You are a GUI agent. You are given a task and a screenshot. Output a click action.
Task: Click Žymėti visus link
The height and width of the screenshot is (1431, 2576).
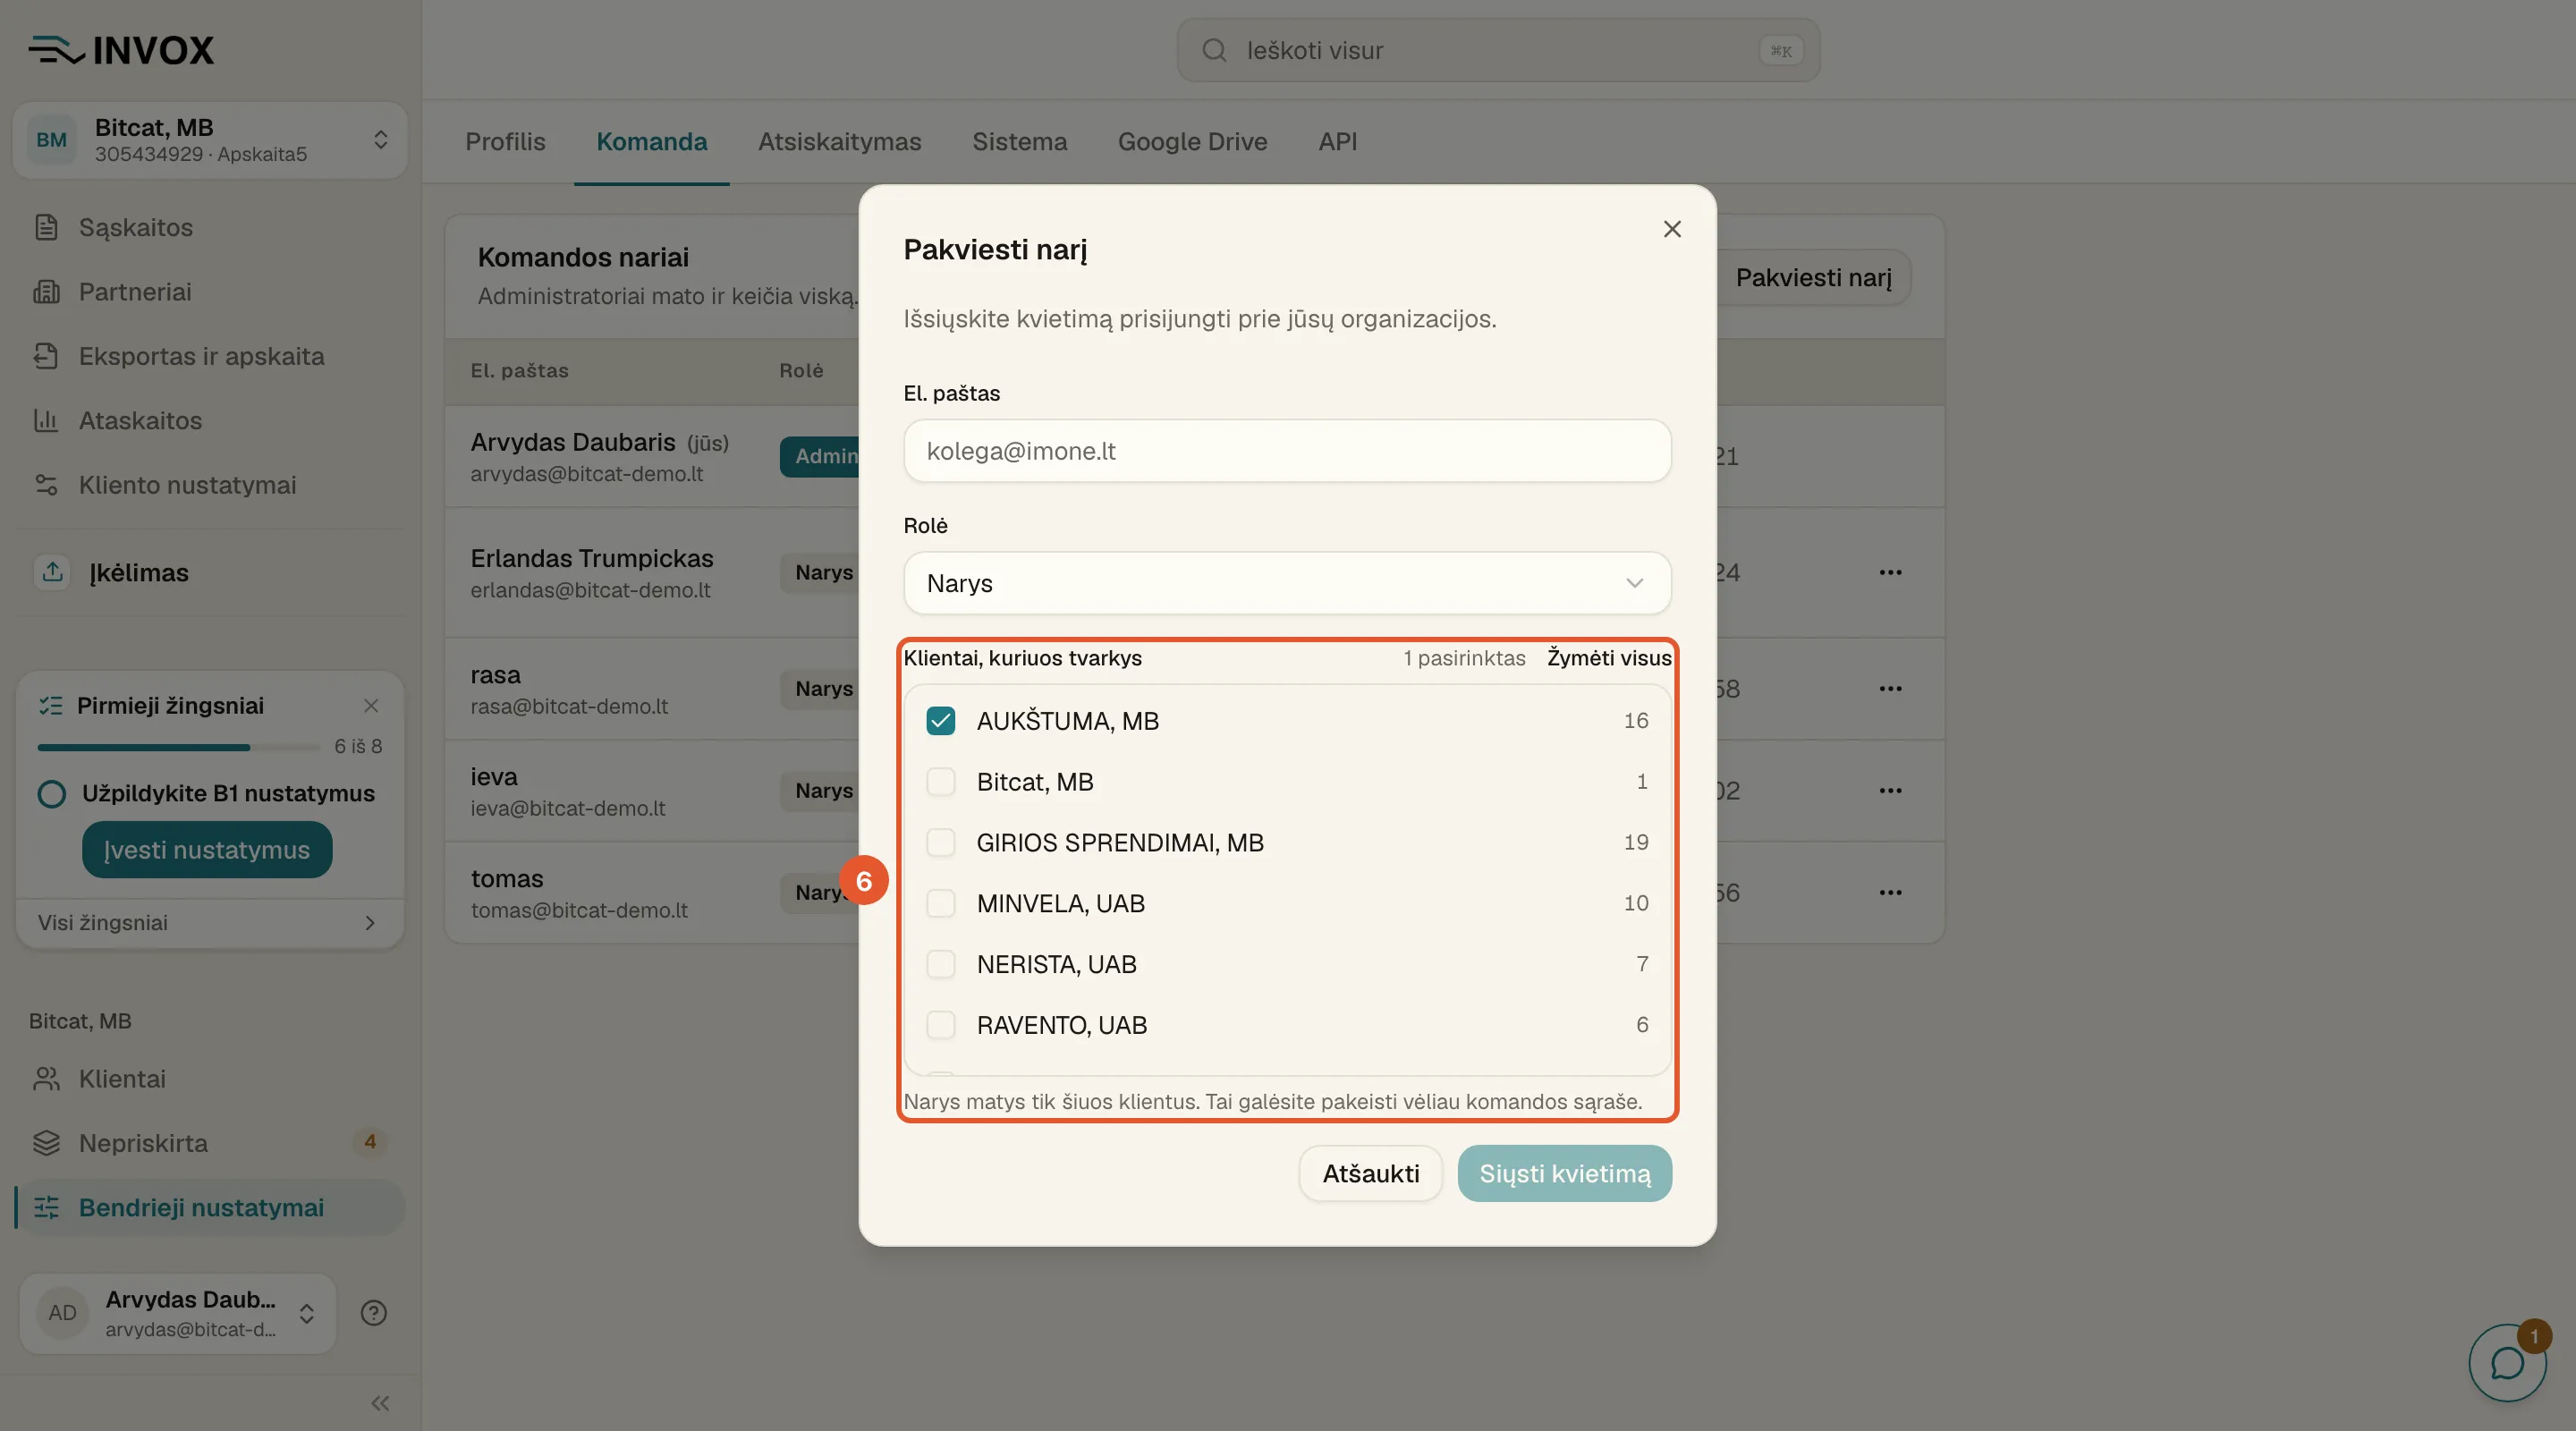coord(1608,658)
